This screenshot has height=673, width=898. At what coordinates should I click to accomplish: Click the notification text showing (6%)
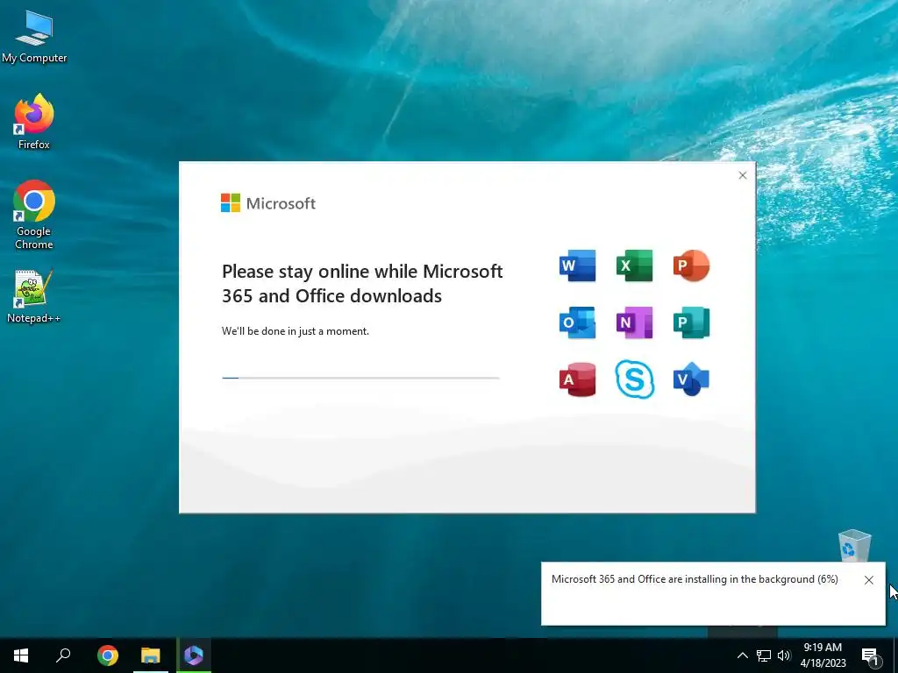point(695,579)
